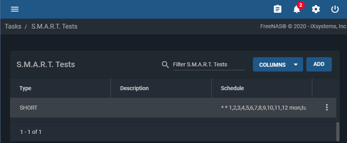
Task: Open the three-dot menu for SHORT test
Action: click(327, 108)
